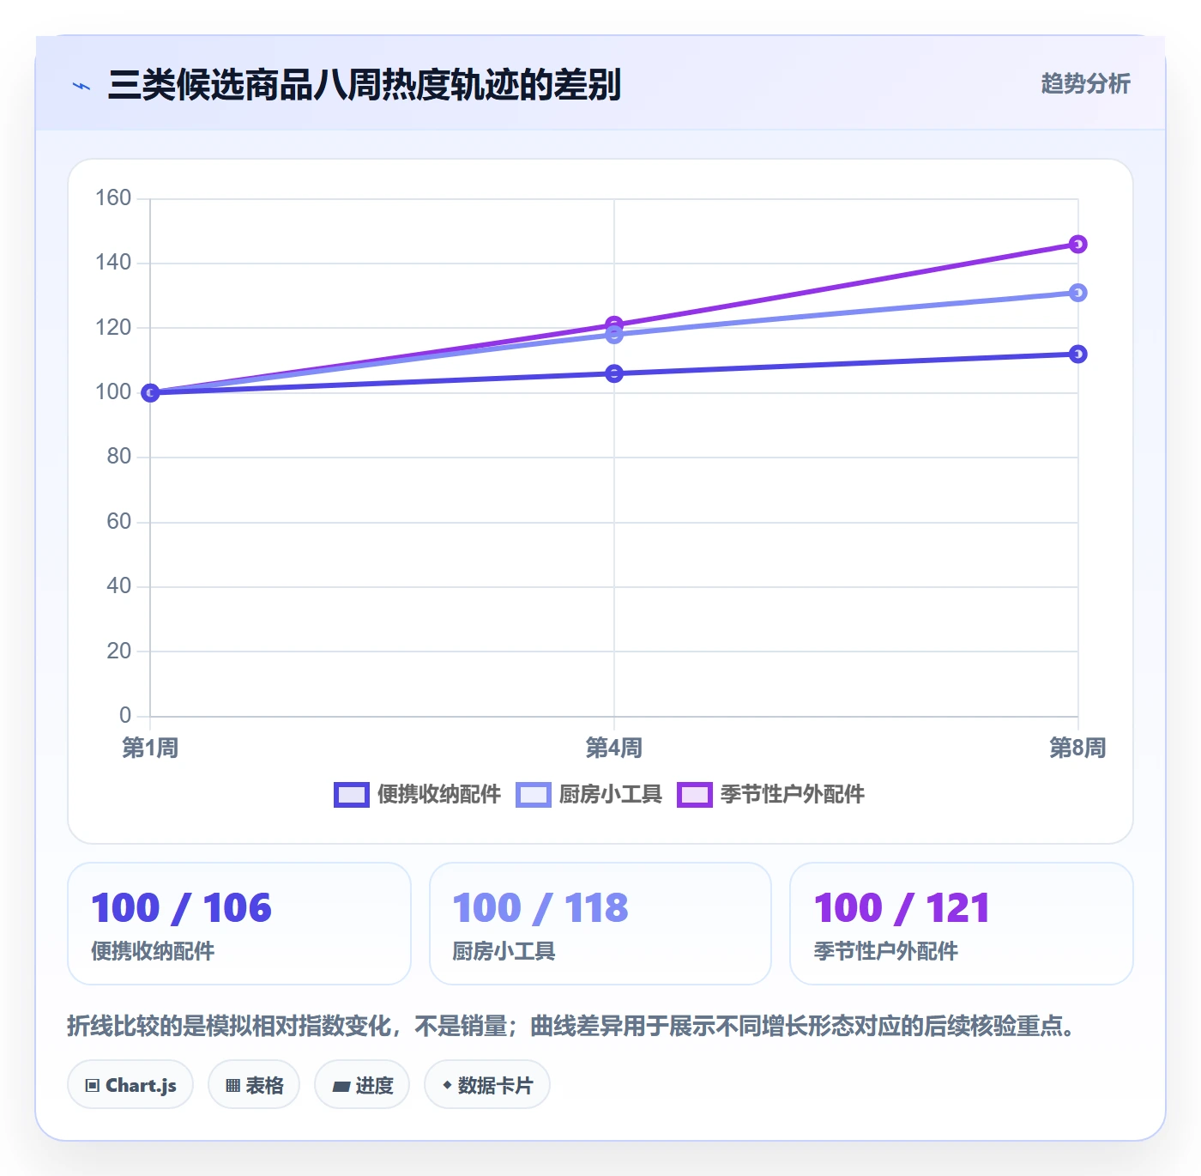Click the 第4周 axis label
1201x1176 pixels.
pos(614,748)
